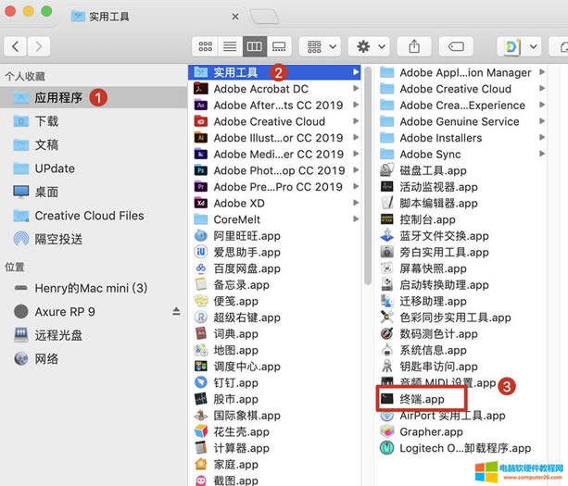Select Adobe Phot...op CC 2019 icon
568x486 pixels.
point(201,170)
